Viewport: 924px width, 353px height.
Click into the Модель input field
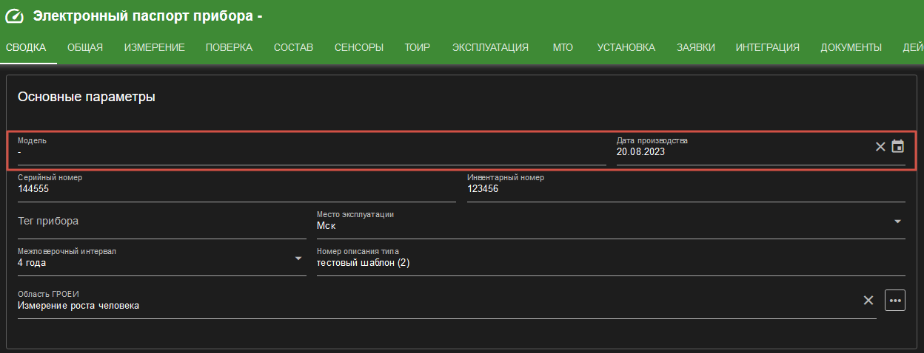point(312,151)
